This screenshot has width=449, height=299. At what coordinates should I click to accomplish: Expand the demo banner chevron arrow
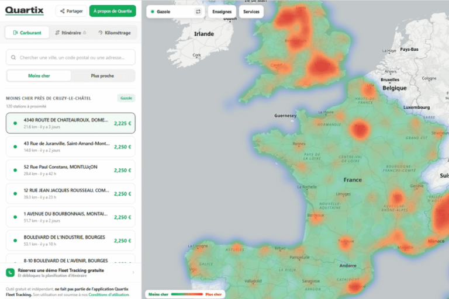coord(133,273)
